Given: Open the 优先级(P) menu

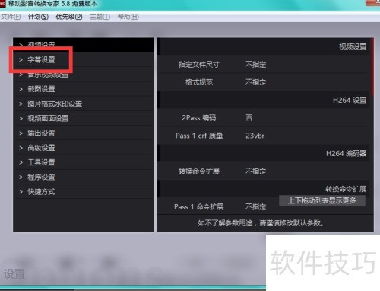Looking at the screenshot, I should [69, 17].
